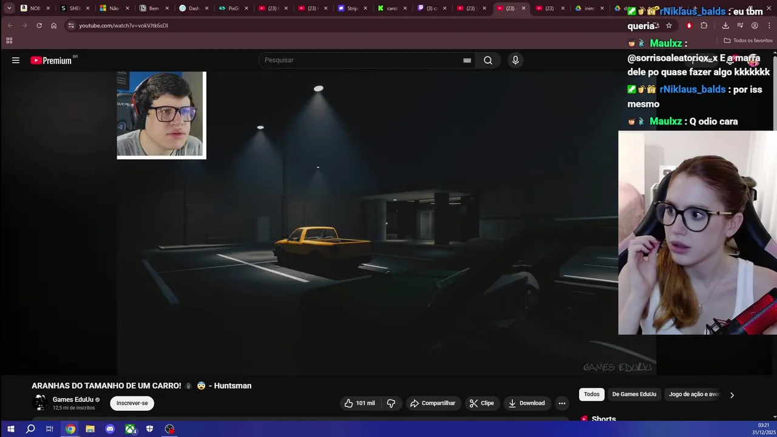Switch to the SHEIN tab
The width and height of the screenshot is (777, 437).
(75, 8)
